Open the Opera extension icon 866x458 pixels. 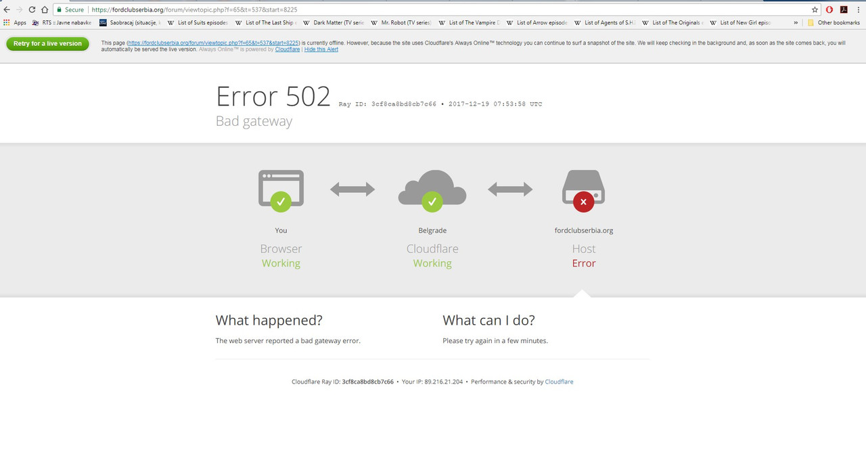[x=829, y=10]
